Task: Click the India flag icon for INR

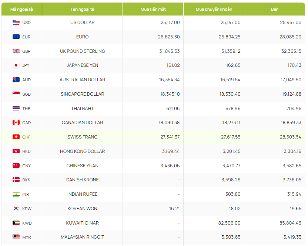Action: click(x=16, y=194)
